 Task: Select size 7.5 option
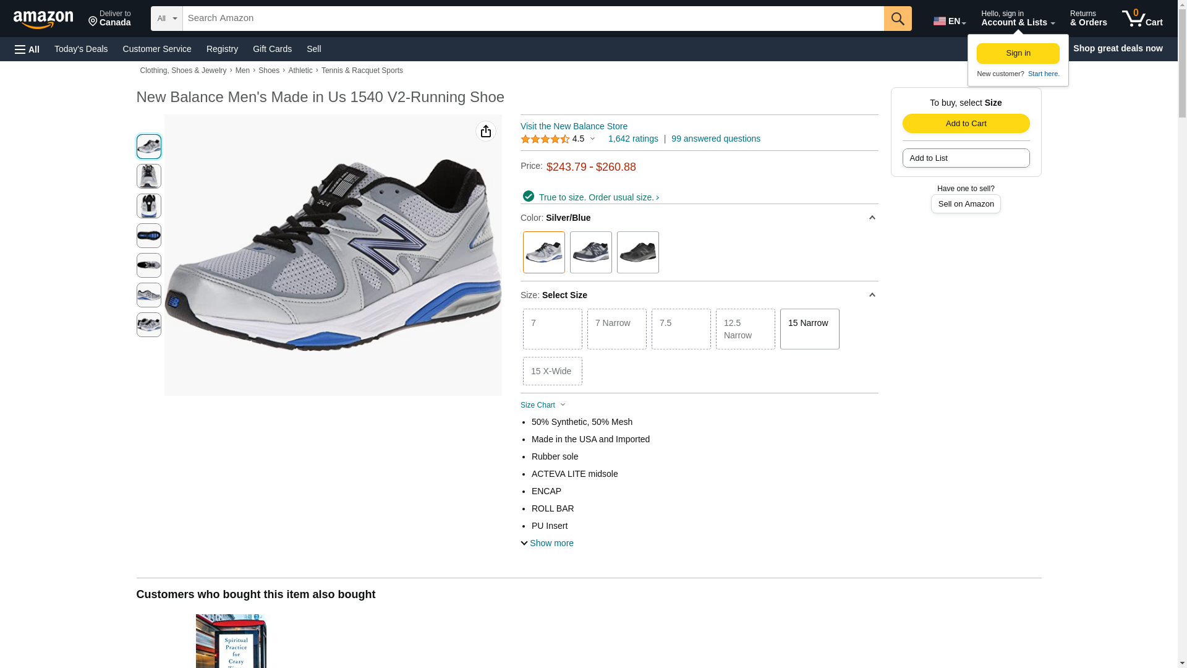[x=681, y=329]
